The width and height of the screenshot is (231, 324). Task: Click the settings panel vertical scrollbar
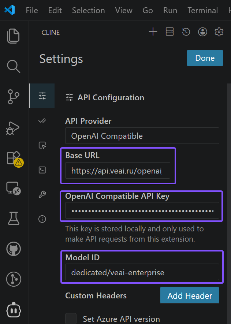coord(229,204)
